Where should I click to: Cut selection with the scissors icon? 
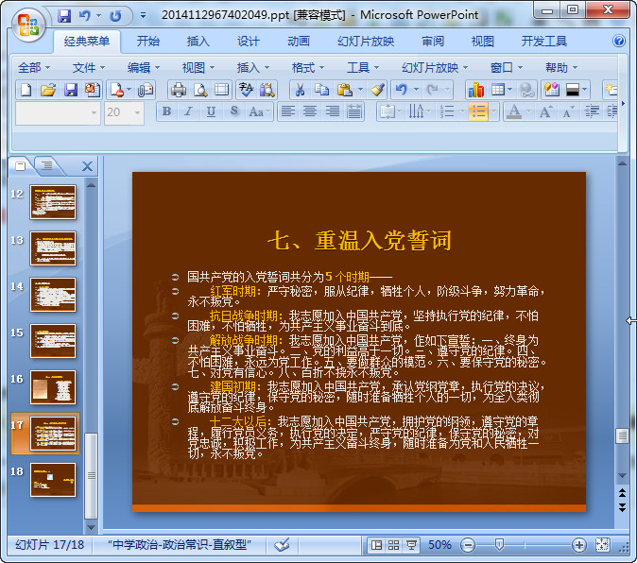click(x=300, y=90)
